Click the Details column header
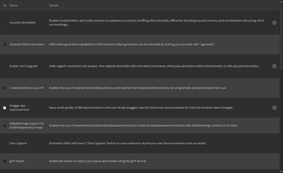The height and width of the screenshot is (173, 283). pos(54,5)
